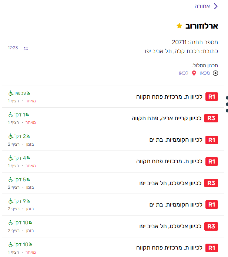This screenshot has height=257, width=228.
Task: Click the אחורה back link text
Action: [x=202, y=6]
